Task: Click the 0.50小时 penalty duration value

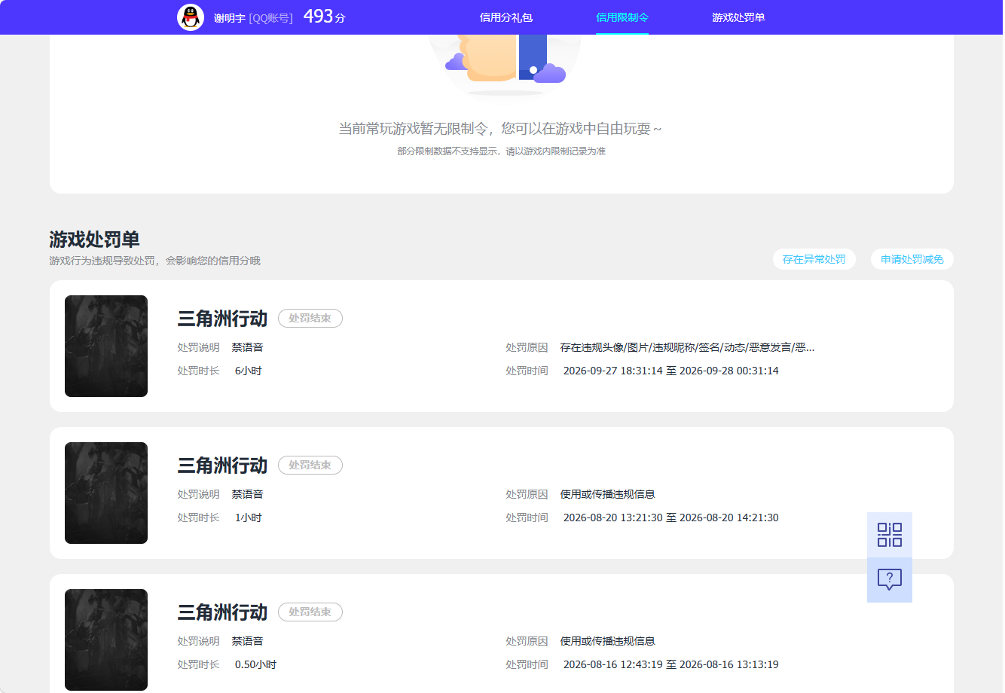Action: pyautogui.click(x=256, y=664)
